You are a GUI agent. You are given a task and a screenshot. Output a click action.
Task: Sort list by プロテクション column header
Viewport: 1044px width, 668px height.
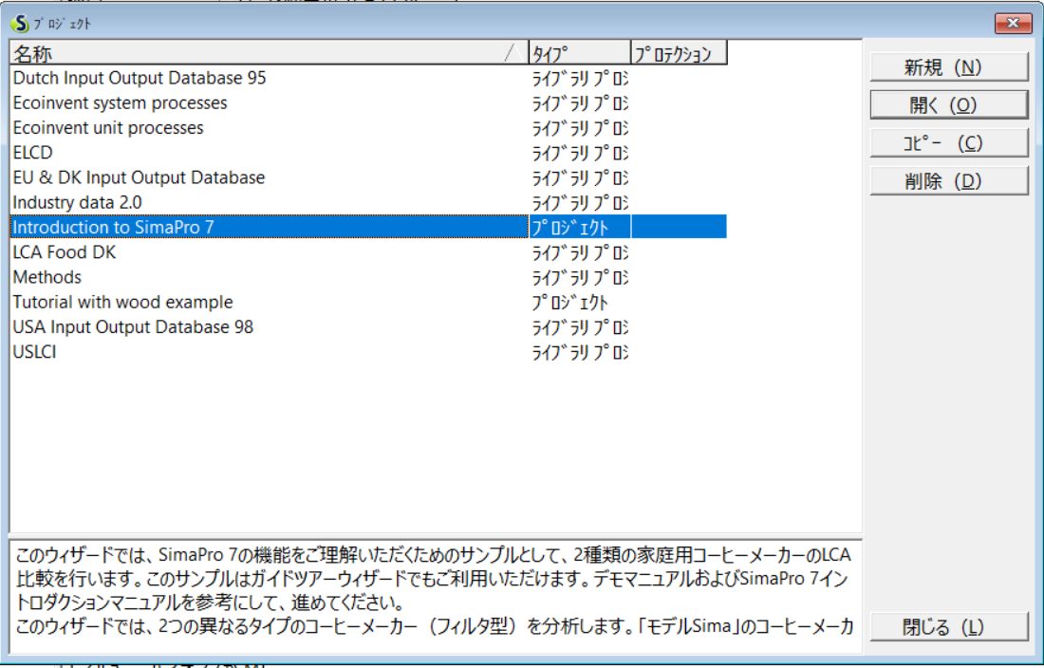(679, 52)
